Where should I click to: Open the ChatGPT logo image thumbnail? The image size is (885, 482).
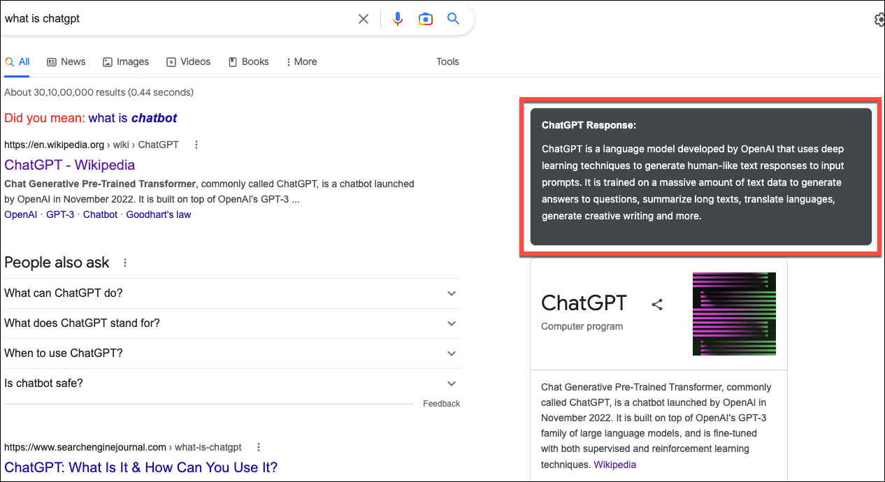(734, 314)
